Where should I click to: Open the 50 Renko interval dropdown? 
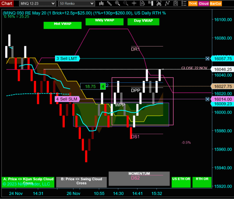coord(76,4)
